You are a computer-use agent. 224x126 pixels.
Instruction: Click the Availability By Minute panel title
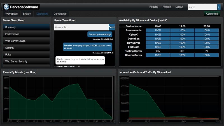(x=143, y=20)
